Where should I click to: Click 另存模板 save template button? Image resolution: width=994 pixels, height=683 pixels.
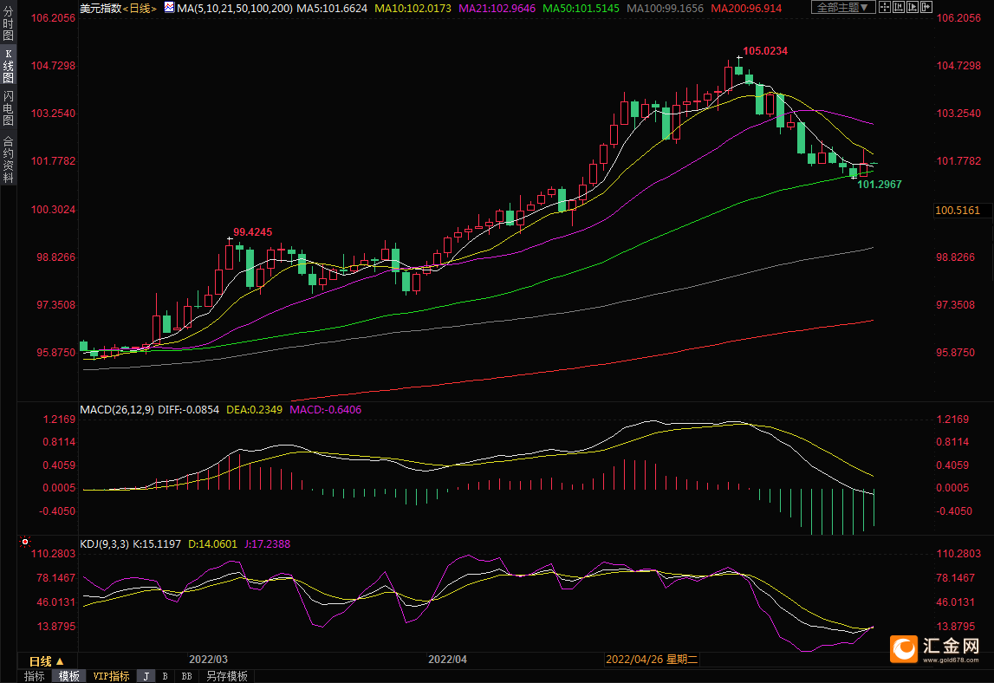226,676
